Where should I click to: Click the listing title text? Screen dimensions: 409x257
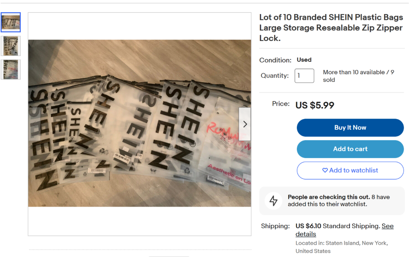(x=331, y=28)
